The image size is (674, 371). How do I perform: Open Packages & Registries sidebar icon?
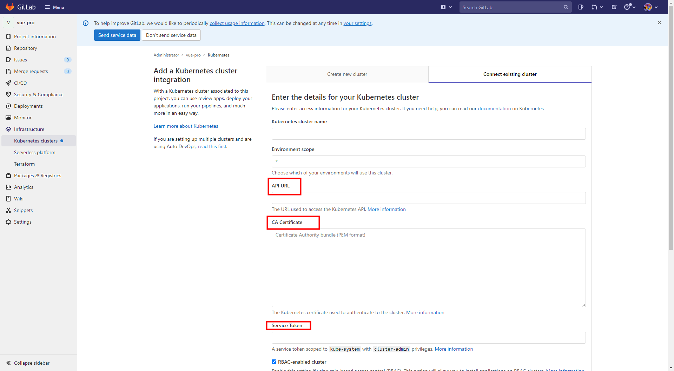(x=8, y=175)
